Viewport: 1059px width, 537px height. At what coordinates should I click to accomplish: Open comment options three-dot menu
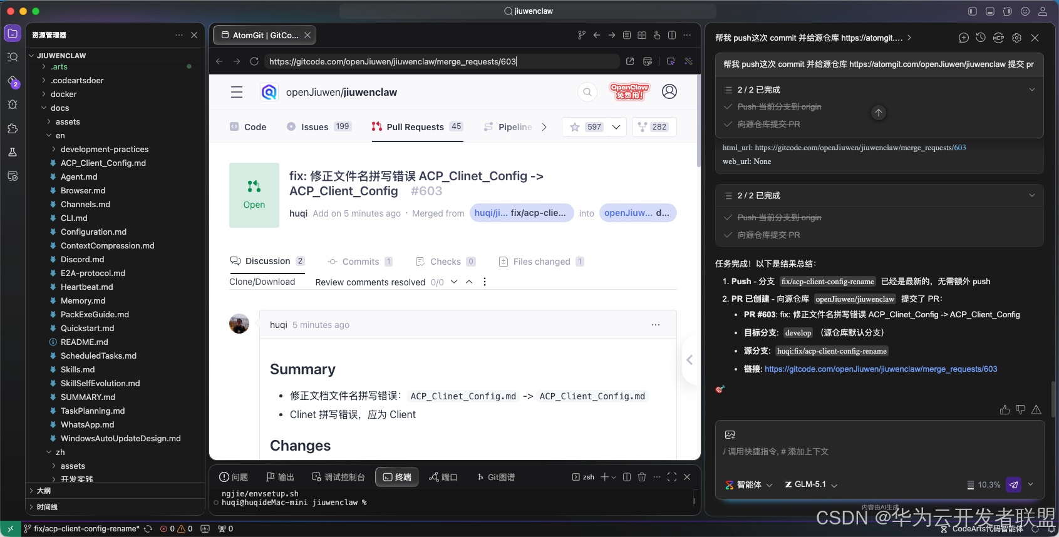656,325
